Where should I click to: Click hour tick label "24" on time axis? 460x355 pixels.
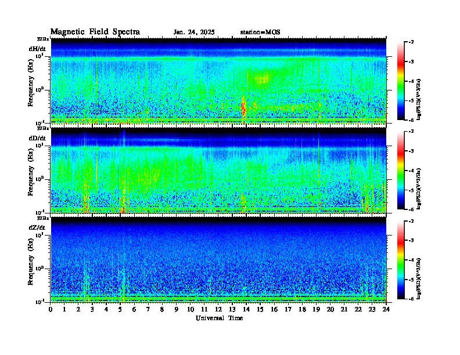click(386, 309)
